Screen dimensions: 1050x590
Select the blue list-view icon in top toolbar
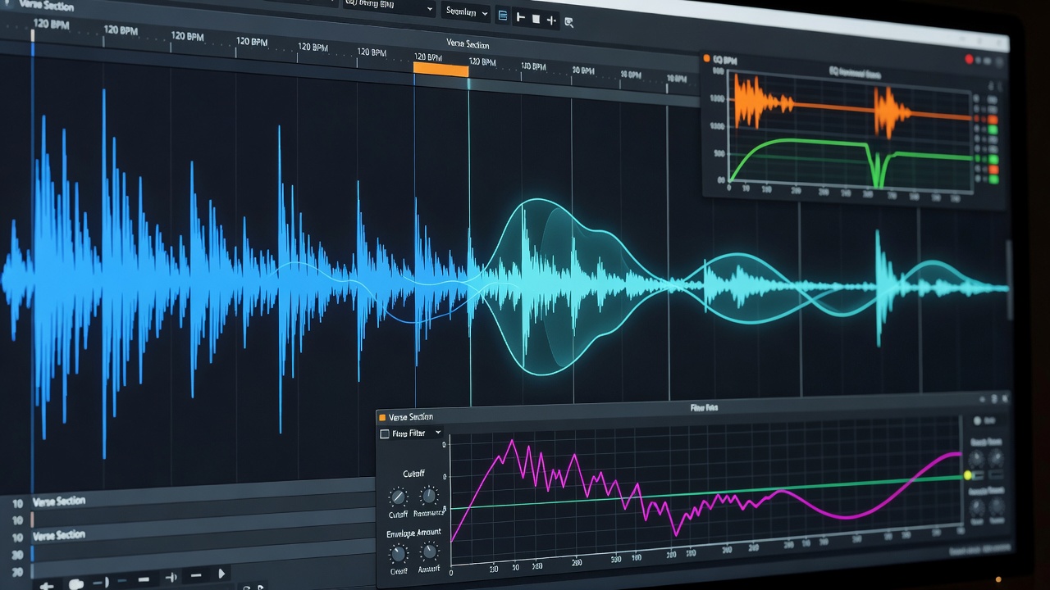502,16
